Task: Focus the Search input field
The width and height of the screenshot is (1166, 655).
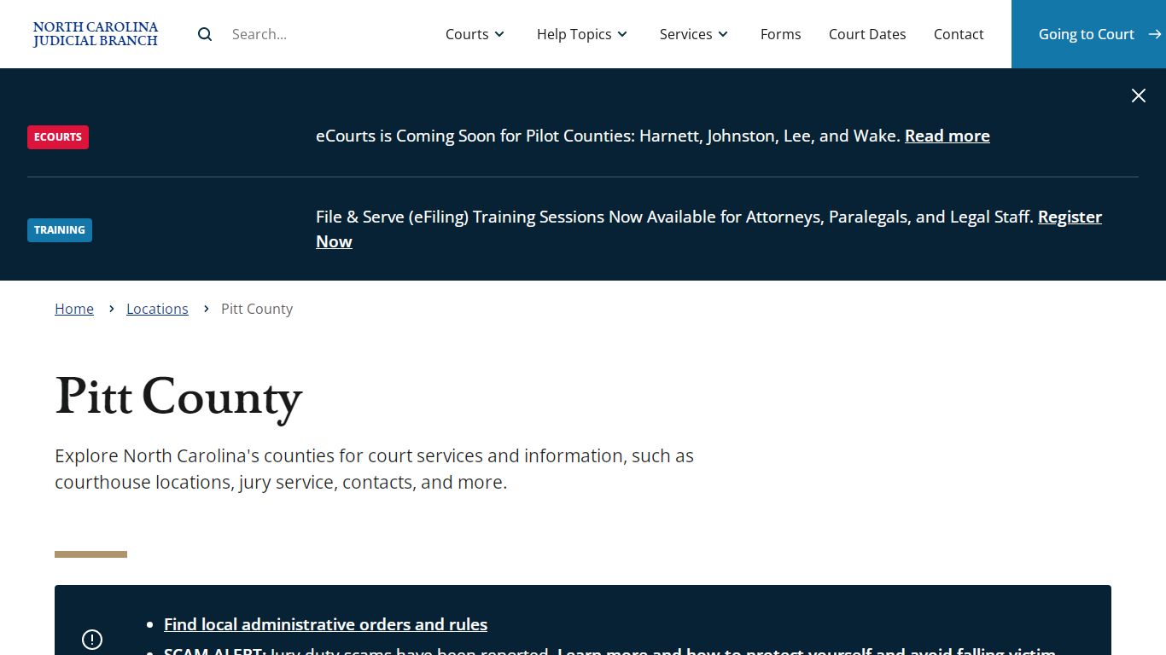Action: (x=316, y=34)
